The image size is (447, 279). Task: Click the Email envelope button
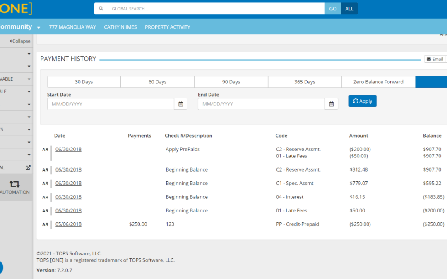point(435,59)
